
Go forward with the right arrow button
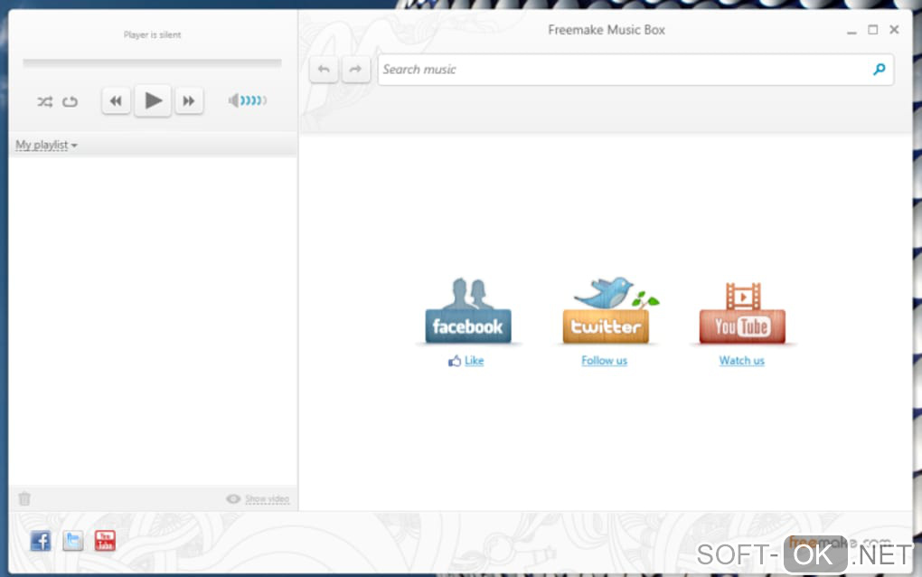point(356,70)
